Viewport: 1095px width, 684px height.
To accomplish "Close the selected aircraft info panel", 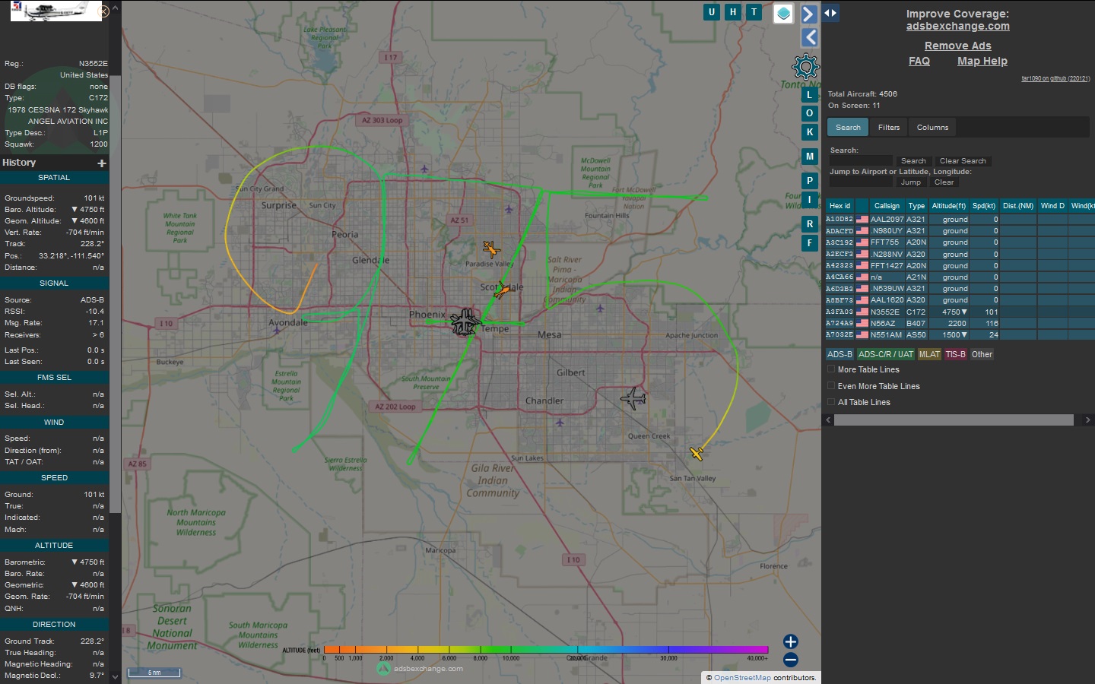I will [104, 11].
